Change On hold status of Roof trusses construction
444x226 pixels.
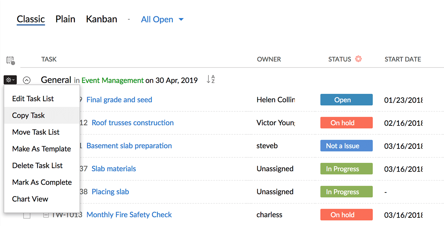(x=346, y=123)
